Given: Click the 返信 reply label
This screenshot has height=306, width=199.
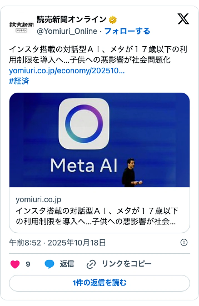Looking at the screenshot, I should pyautogui.click(x=67, y=264).
